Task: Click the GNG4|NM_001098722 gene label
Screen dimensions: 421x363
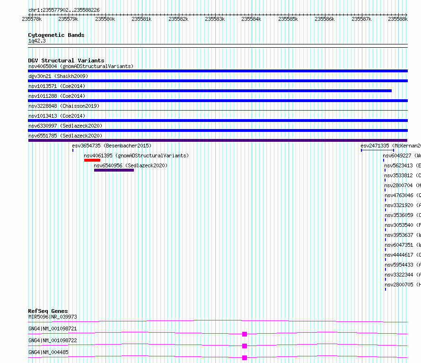Action: pyautogui.click(x=53, y=340)
